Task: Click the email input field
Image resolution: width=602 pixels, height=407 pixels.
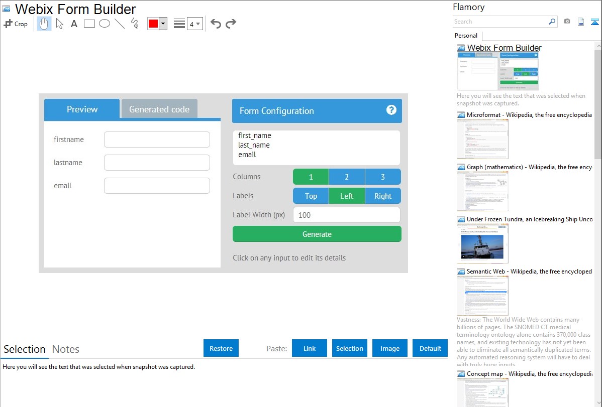Action: point(157,186)
